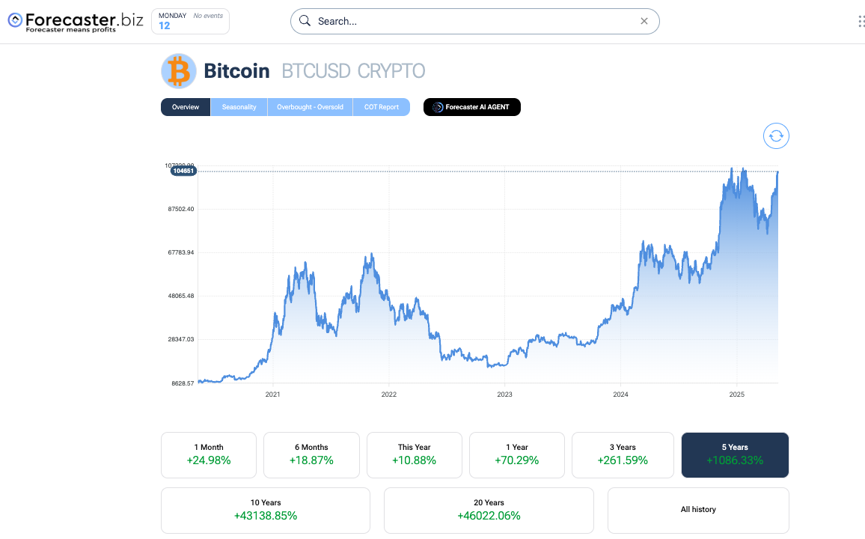Select the COT Report tab
Viewport: 865px width, 539px height.
click(x=382, y=107)
